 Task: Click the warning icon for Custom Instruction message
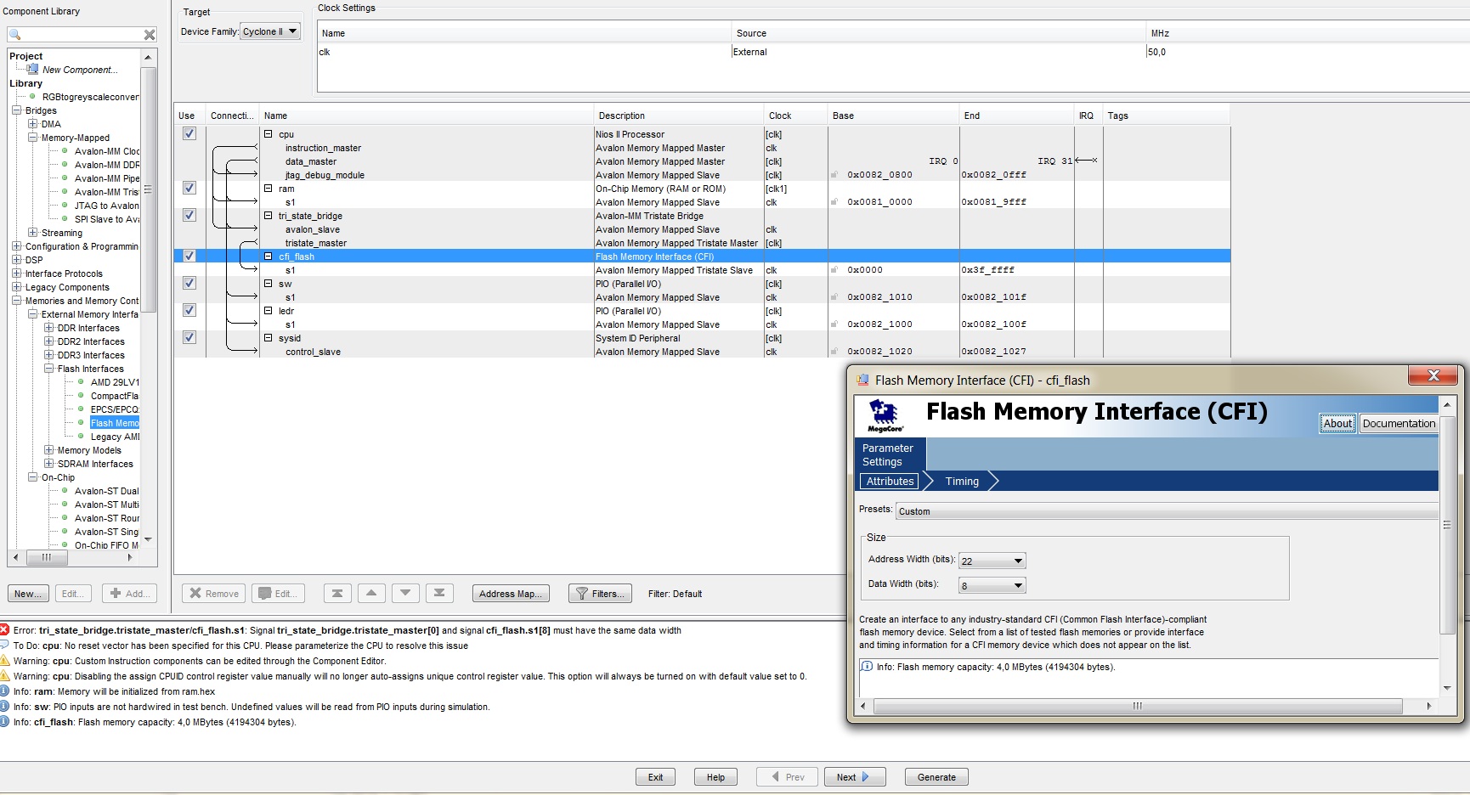click(x=5, y=660)
